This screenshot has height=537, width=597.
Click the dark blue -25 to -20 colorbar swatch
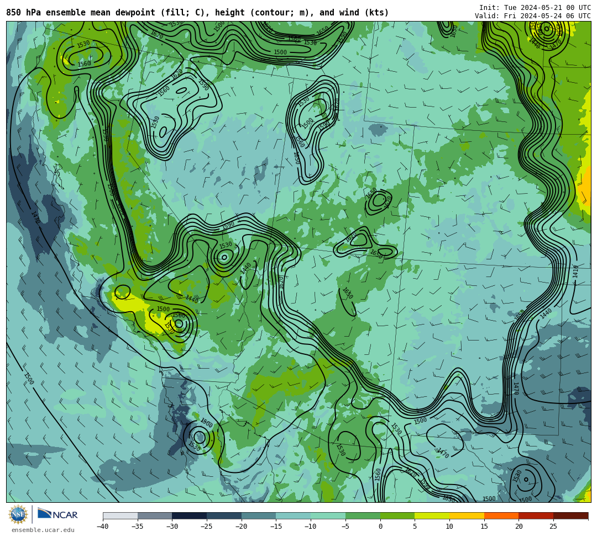click(224, 515)
